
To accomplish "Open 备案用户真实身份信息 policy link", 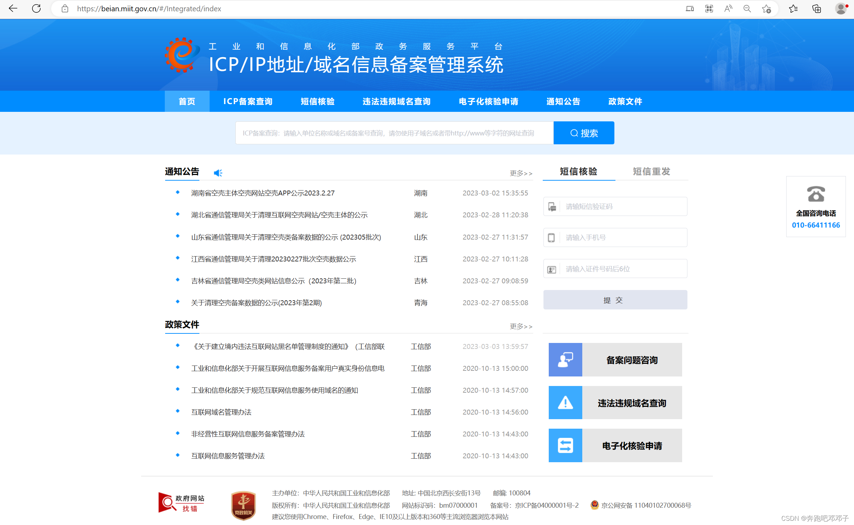I will [x=288, y=368].
